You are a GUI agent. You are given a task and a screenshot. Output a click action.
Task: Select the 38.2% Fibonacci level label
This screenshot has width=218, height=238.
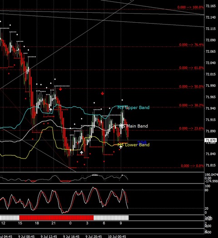pos(191,105)
